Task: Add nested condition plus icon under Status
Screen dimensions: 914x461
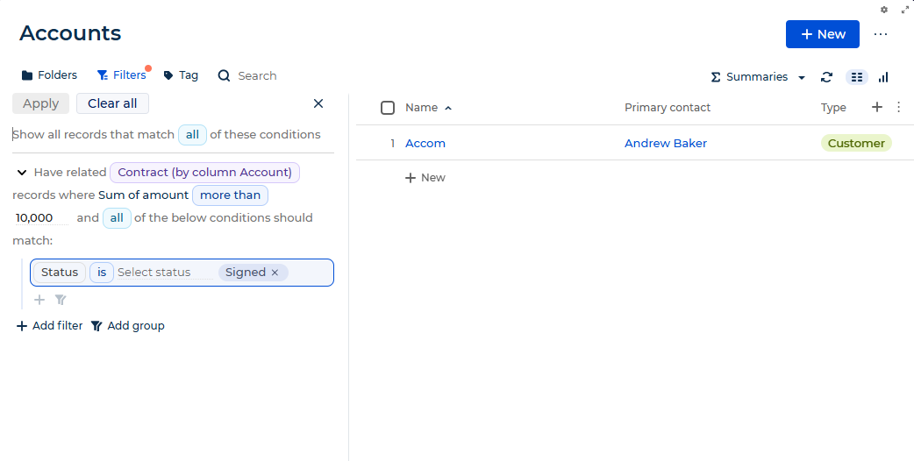Action: pos(39,300)
